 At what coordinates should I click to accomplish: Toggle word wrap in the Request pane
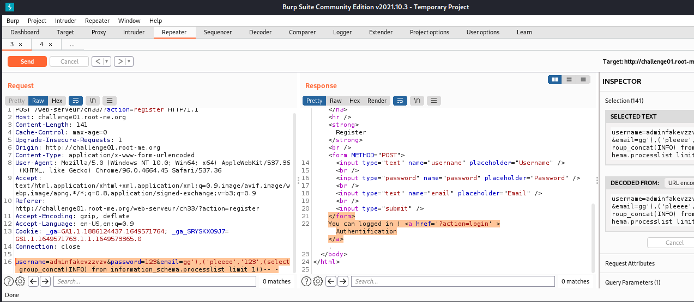click(76, 101)
